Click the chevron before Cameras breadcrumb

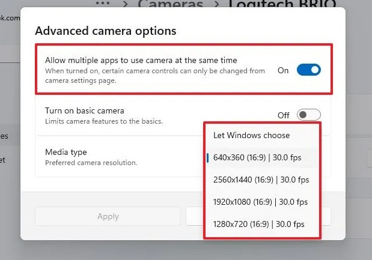click(125, 4)
